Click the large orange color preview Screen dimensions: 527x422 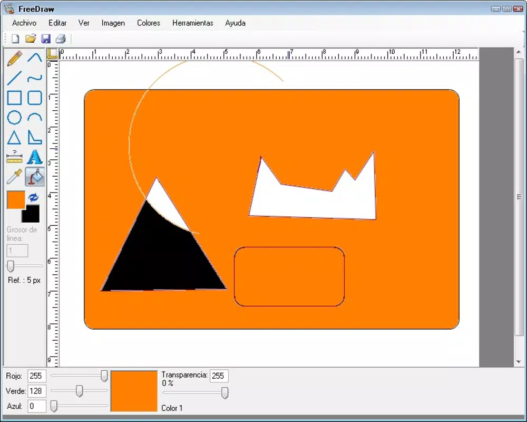[x=134, y=391]
